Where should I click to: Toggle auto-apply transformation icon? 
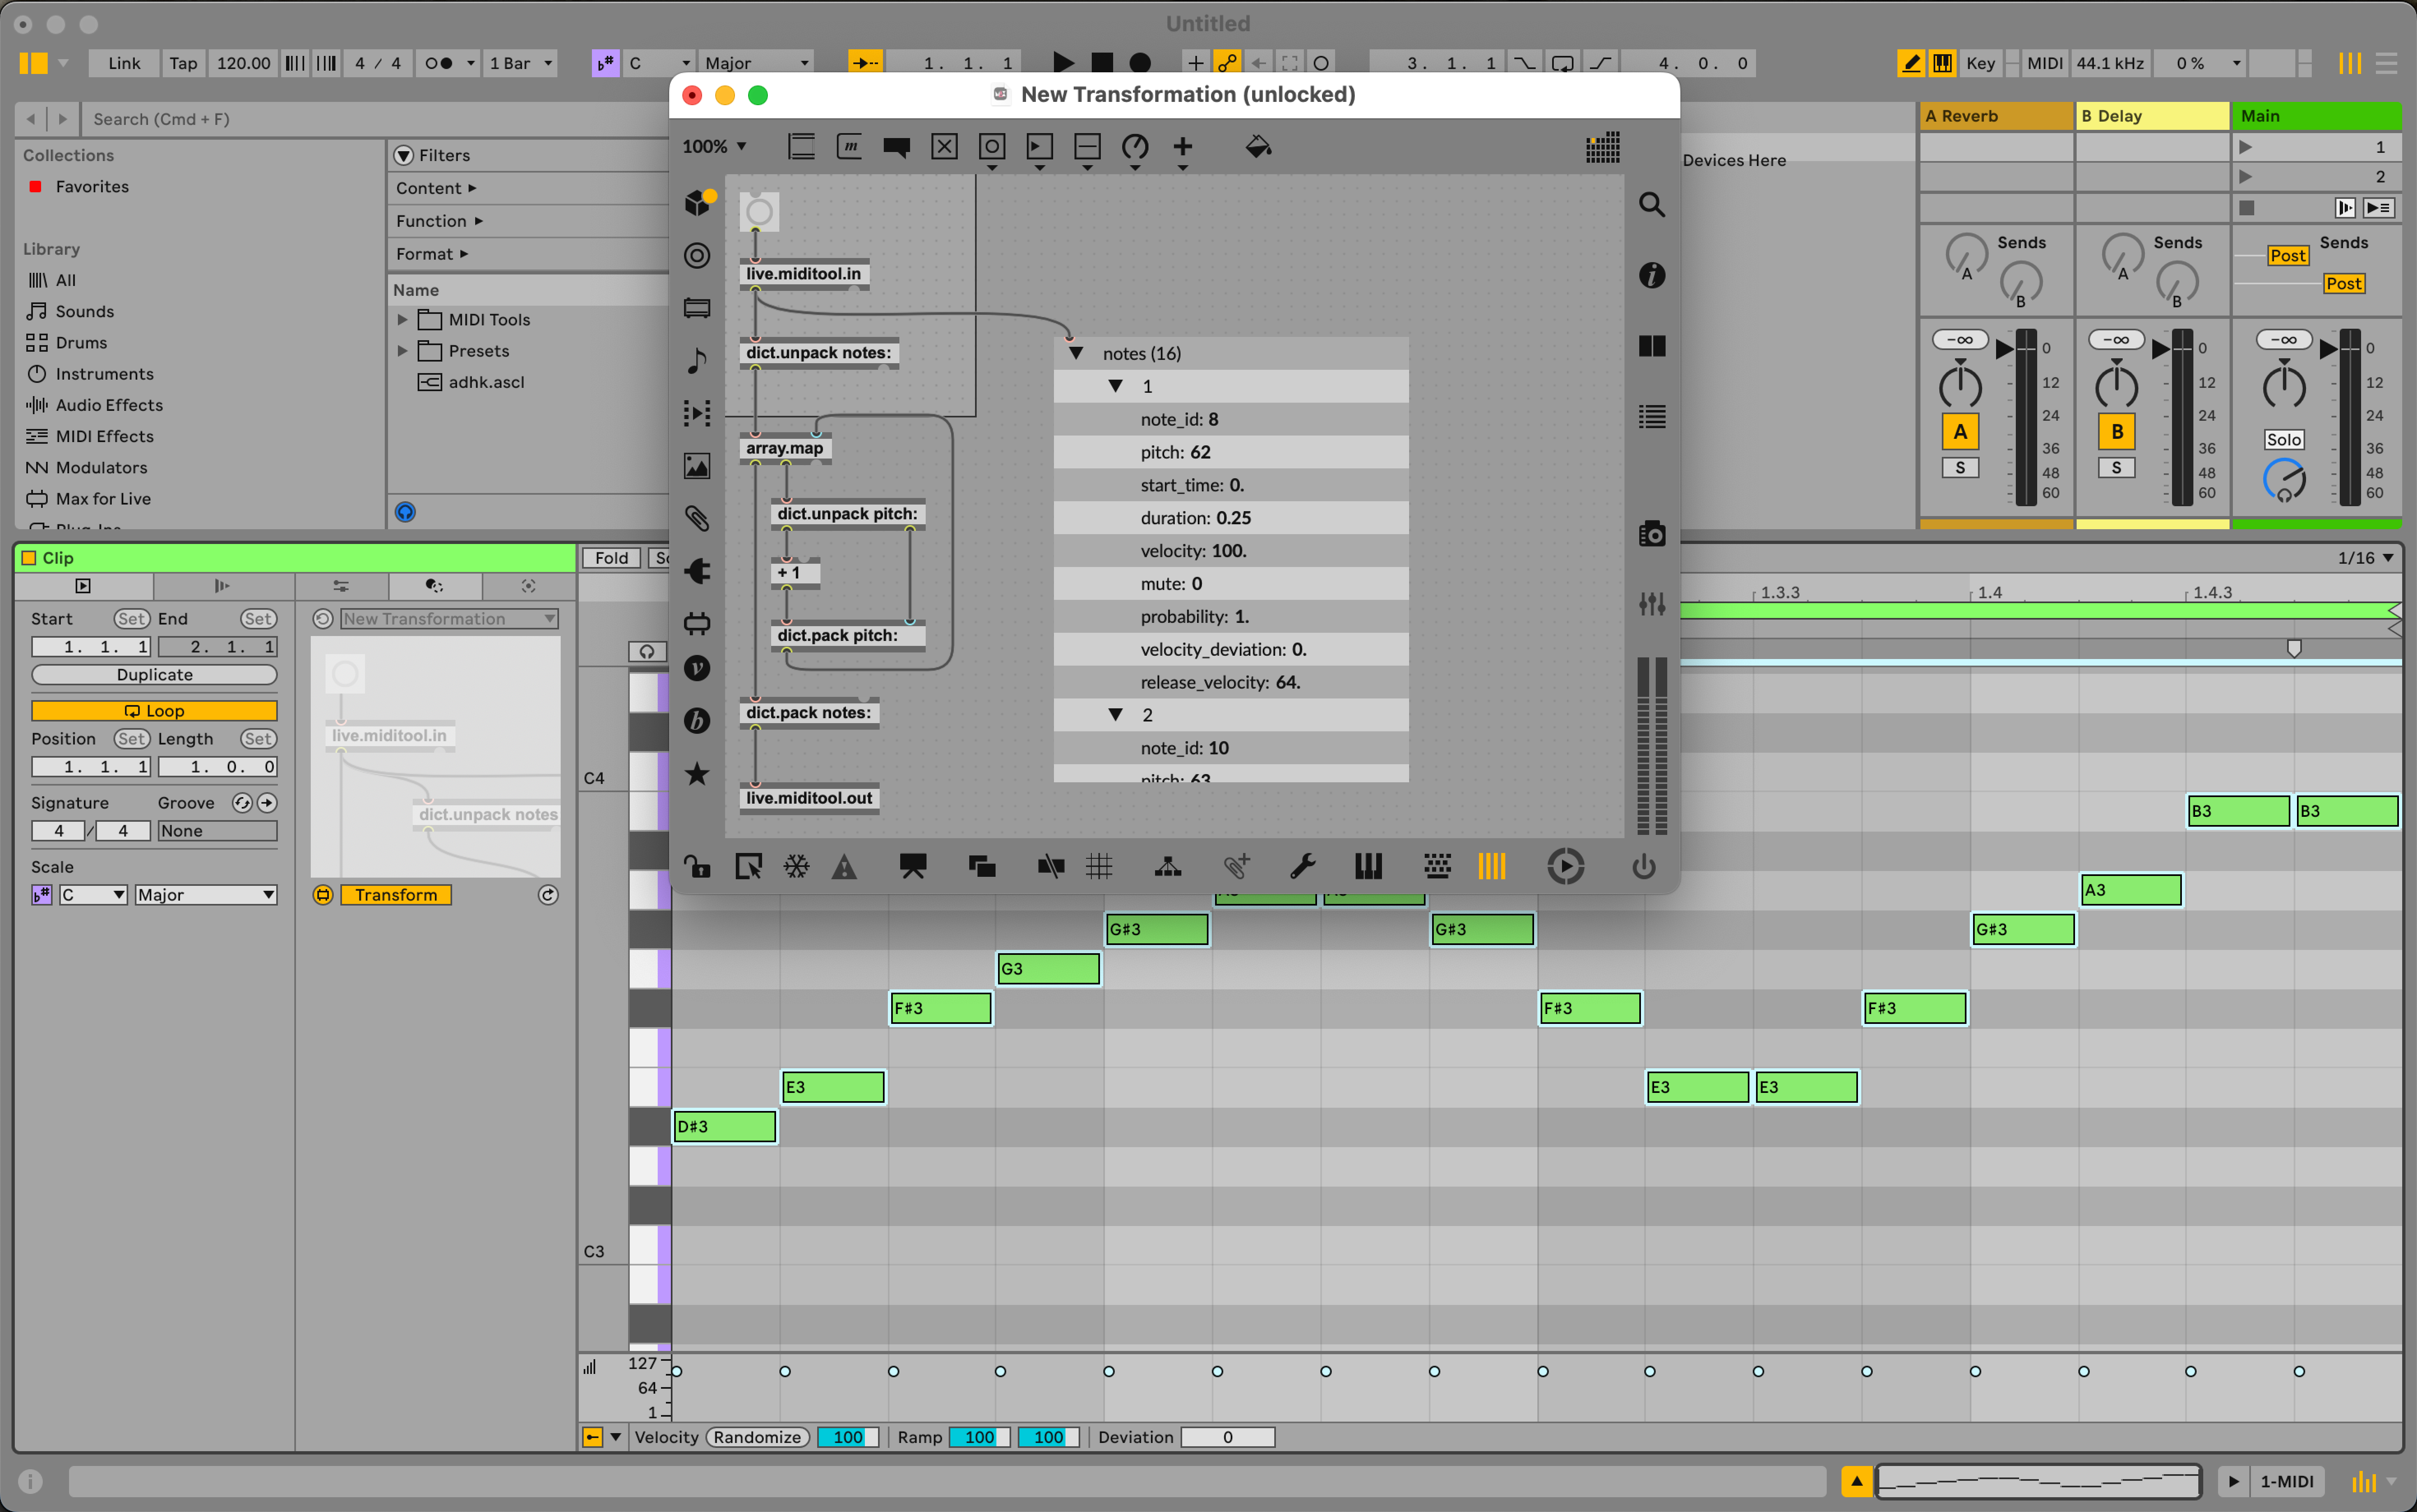coord(322,895)
